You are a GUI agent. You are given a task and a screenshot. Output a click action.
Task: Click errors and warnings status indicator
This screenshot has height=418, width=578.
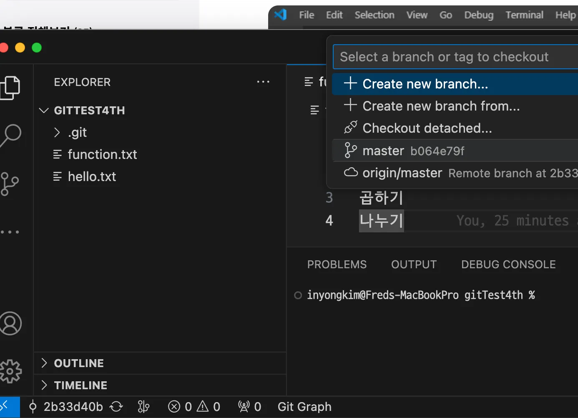194,407
